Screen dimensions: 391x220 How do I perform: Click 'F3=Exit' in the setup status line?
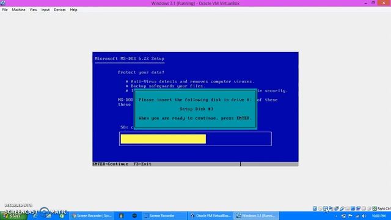142,164
